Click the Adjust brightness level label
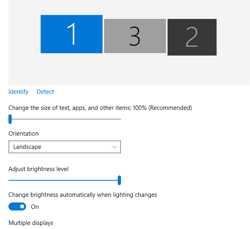The height and width of the screenshot is (229, 250). tap(39, 169)
